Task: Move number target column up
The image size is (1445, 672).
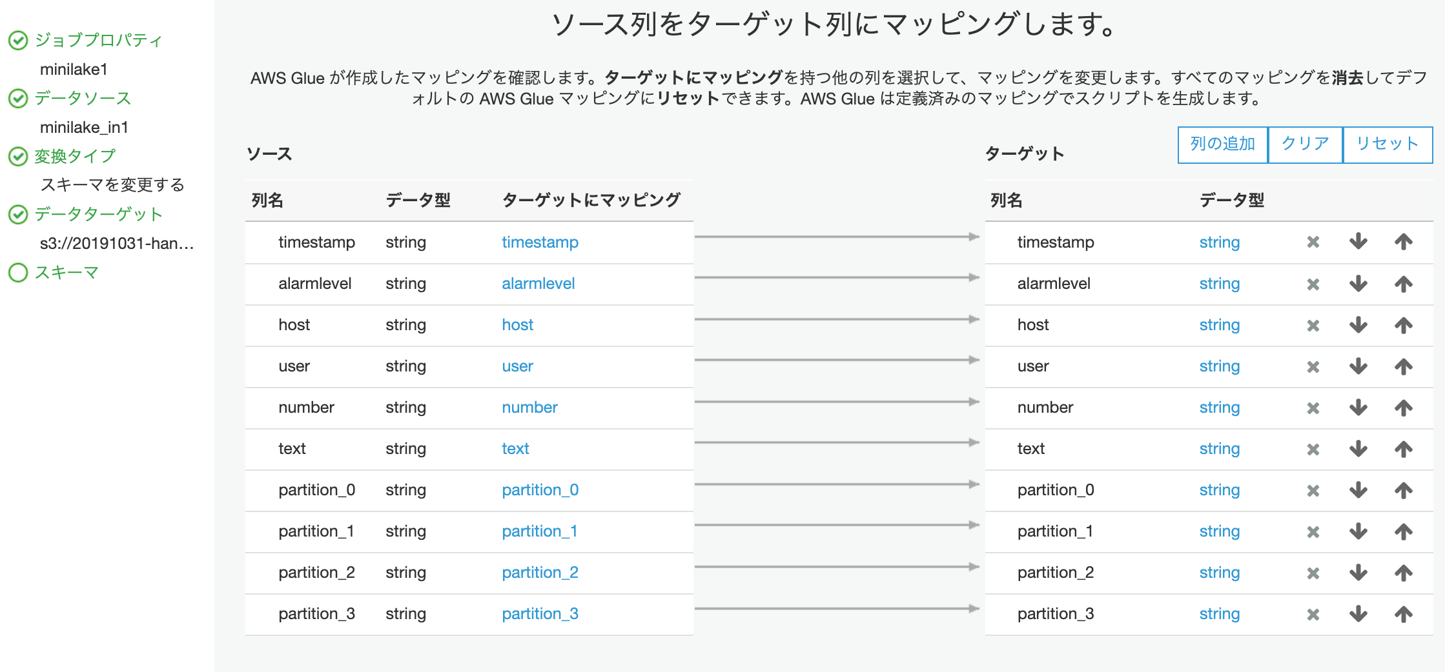Action: click(x=1404, y=407)
